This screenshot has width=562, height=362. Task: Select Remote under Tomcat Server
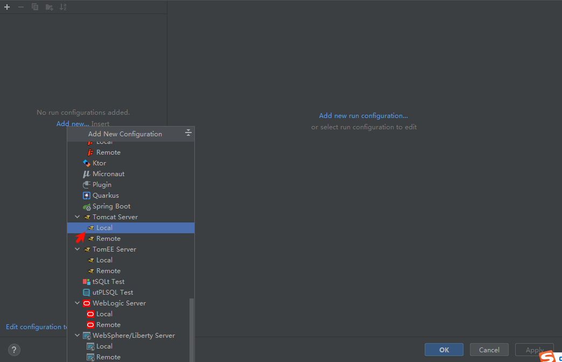tap(130, 239)
